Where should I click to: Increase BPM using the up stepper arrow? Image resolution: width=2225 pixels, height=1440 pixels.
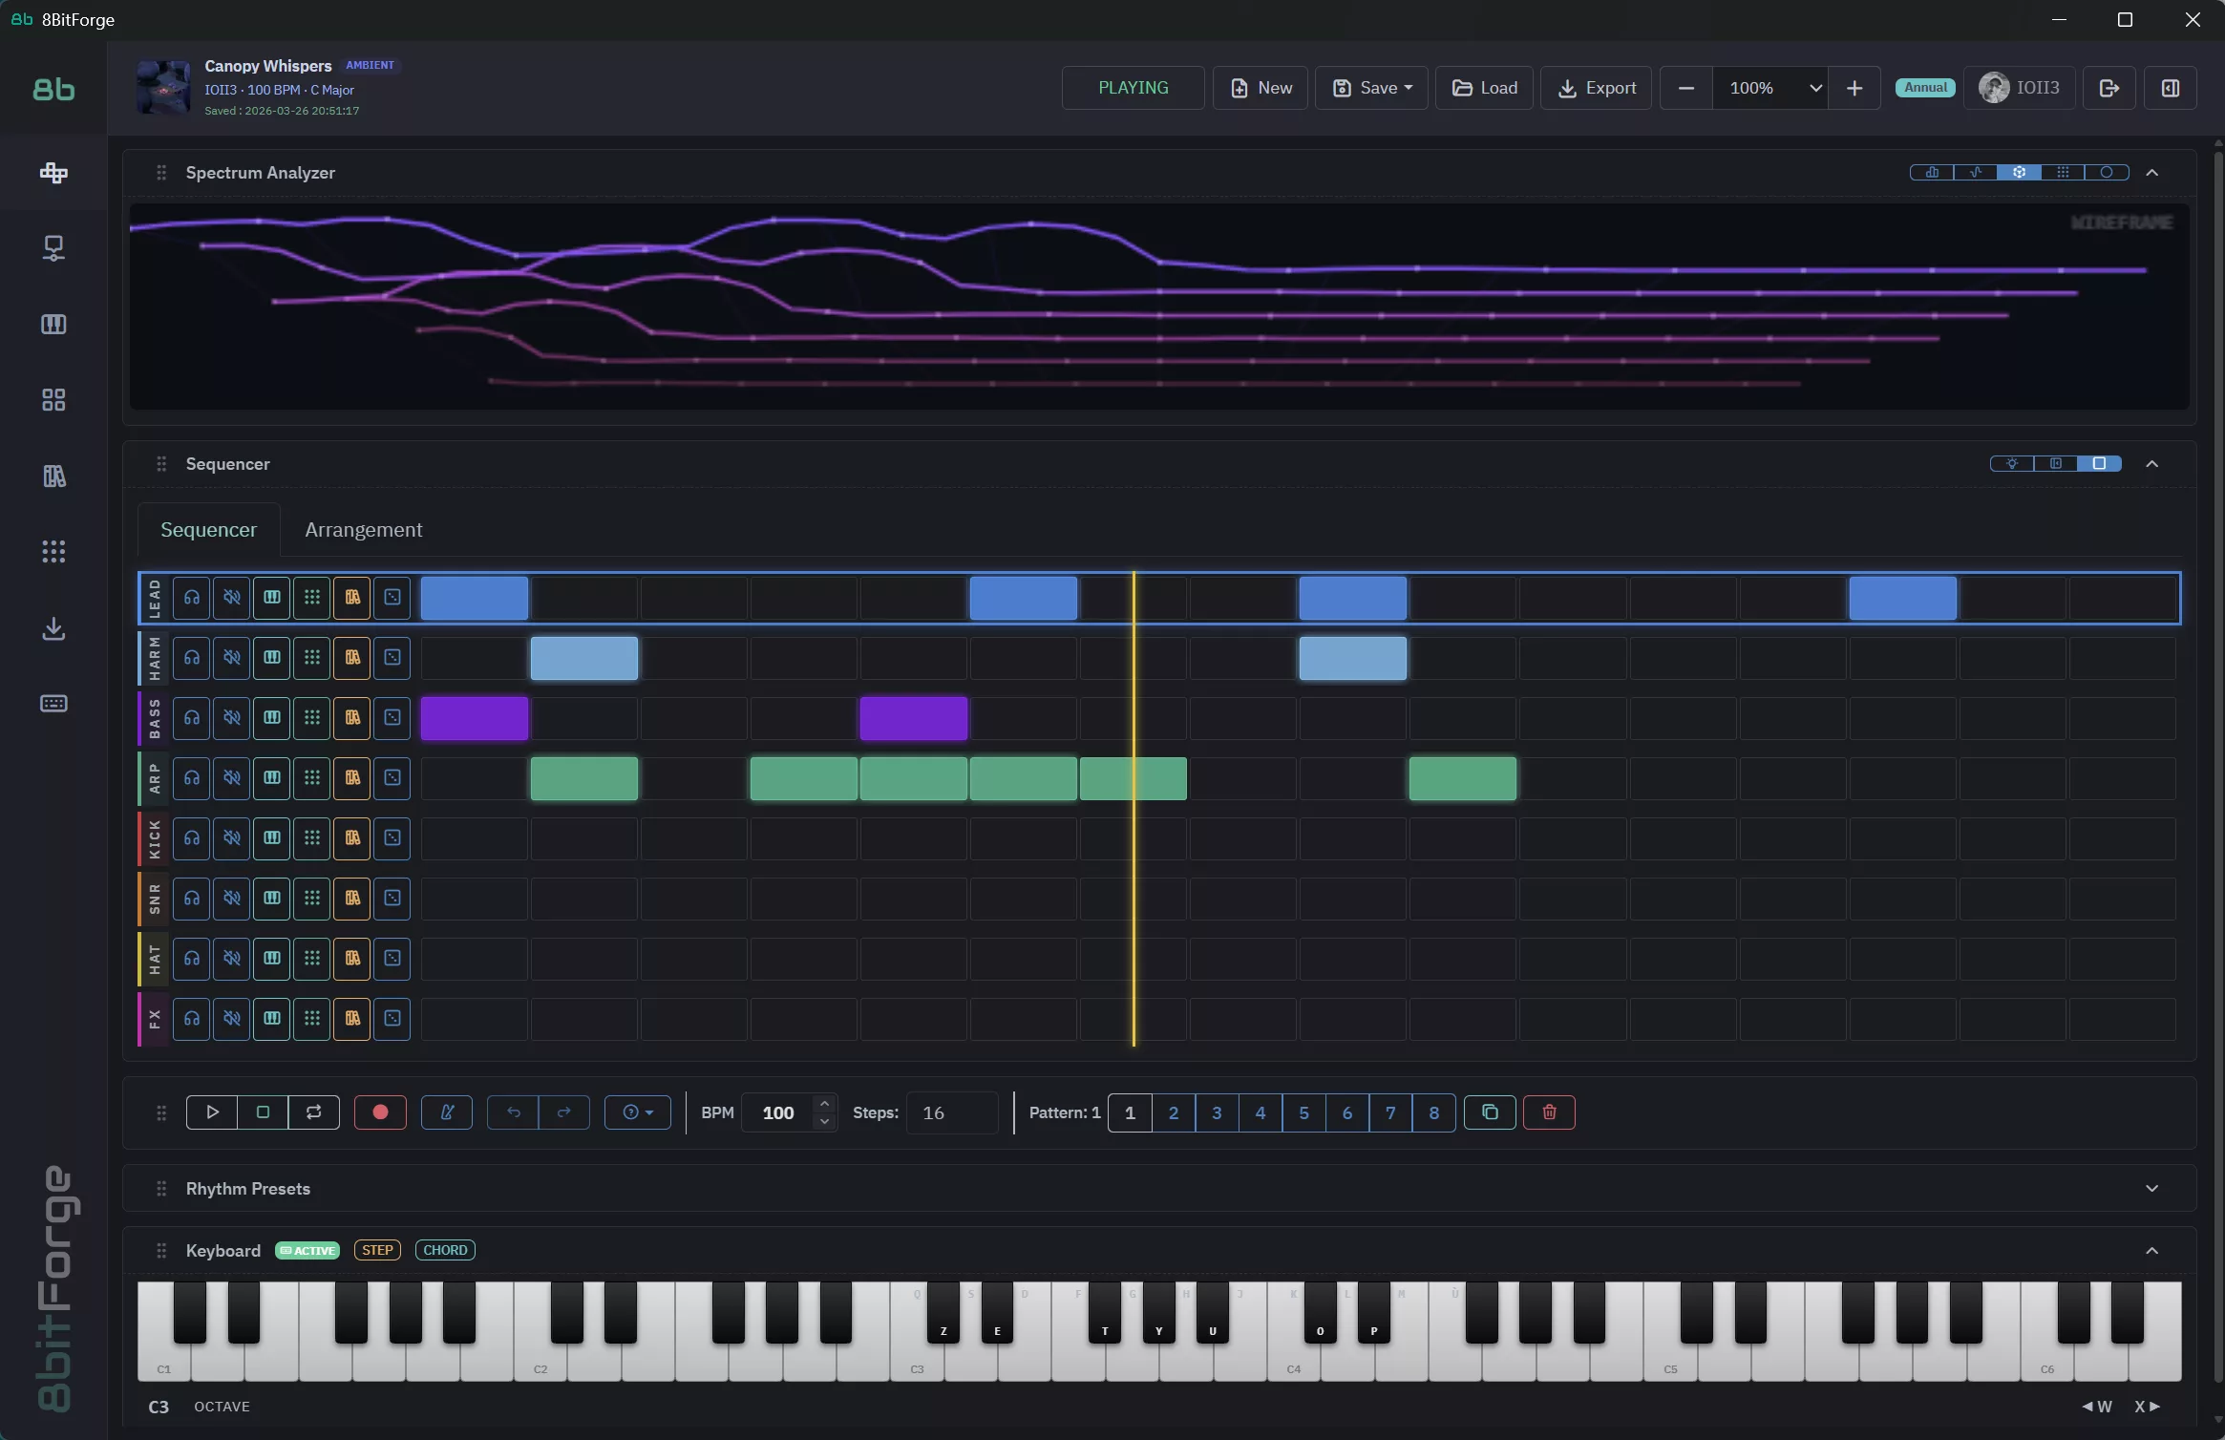(x=823, y=1103)
